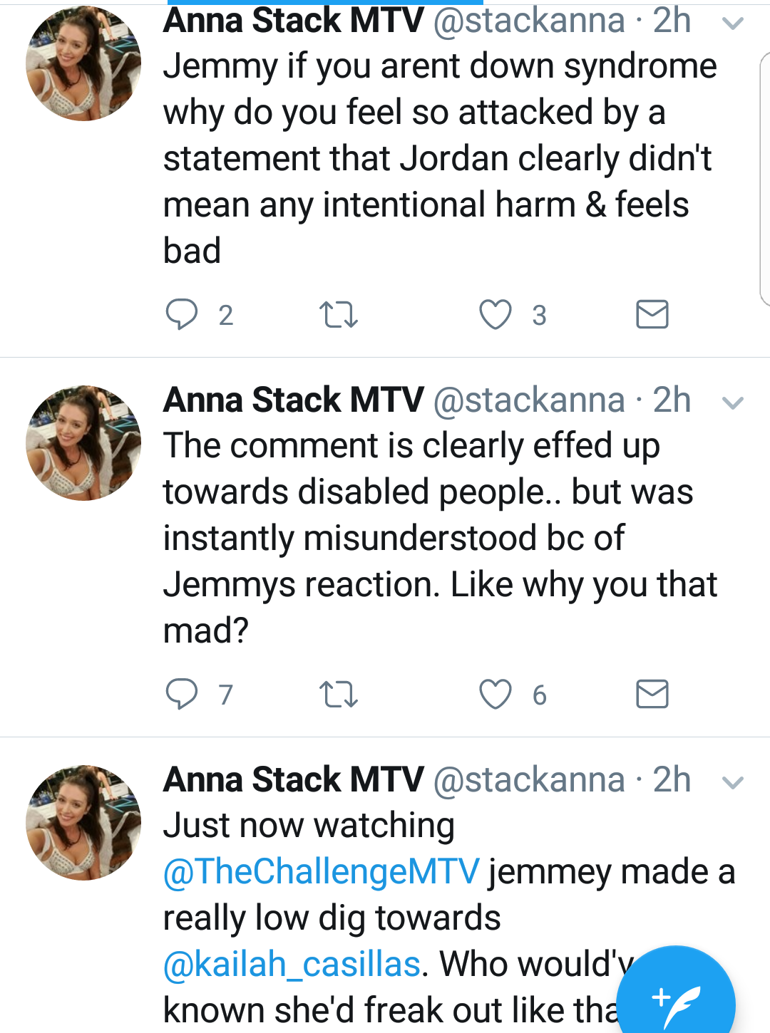Open the @stackanna handle on second tweet
The height and width of the screenshot is (1033, 770).
[529, 400]
